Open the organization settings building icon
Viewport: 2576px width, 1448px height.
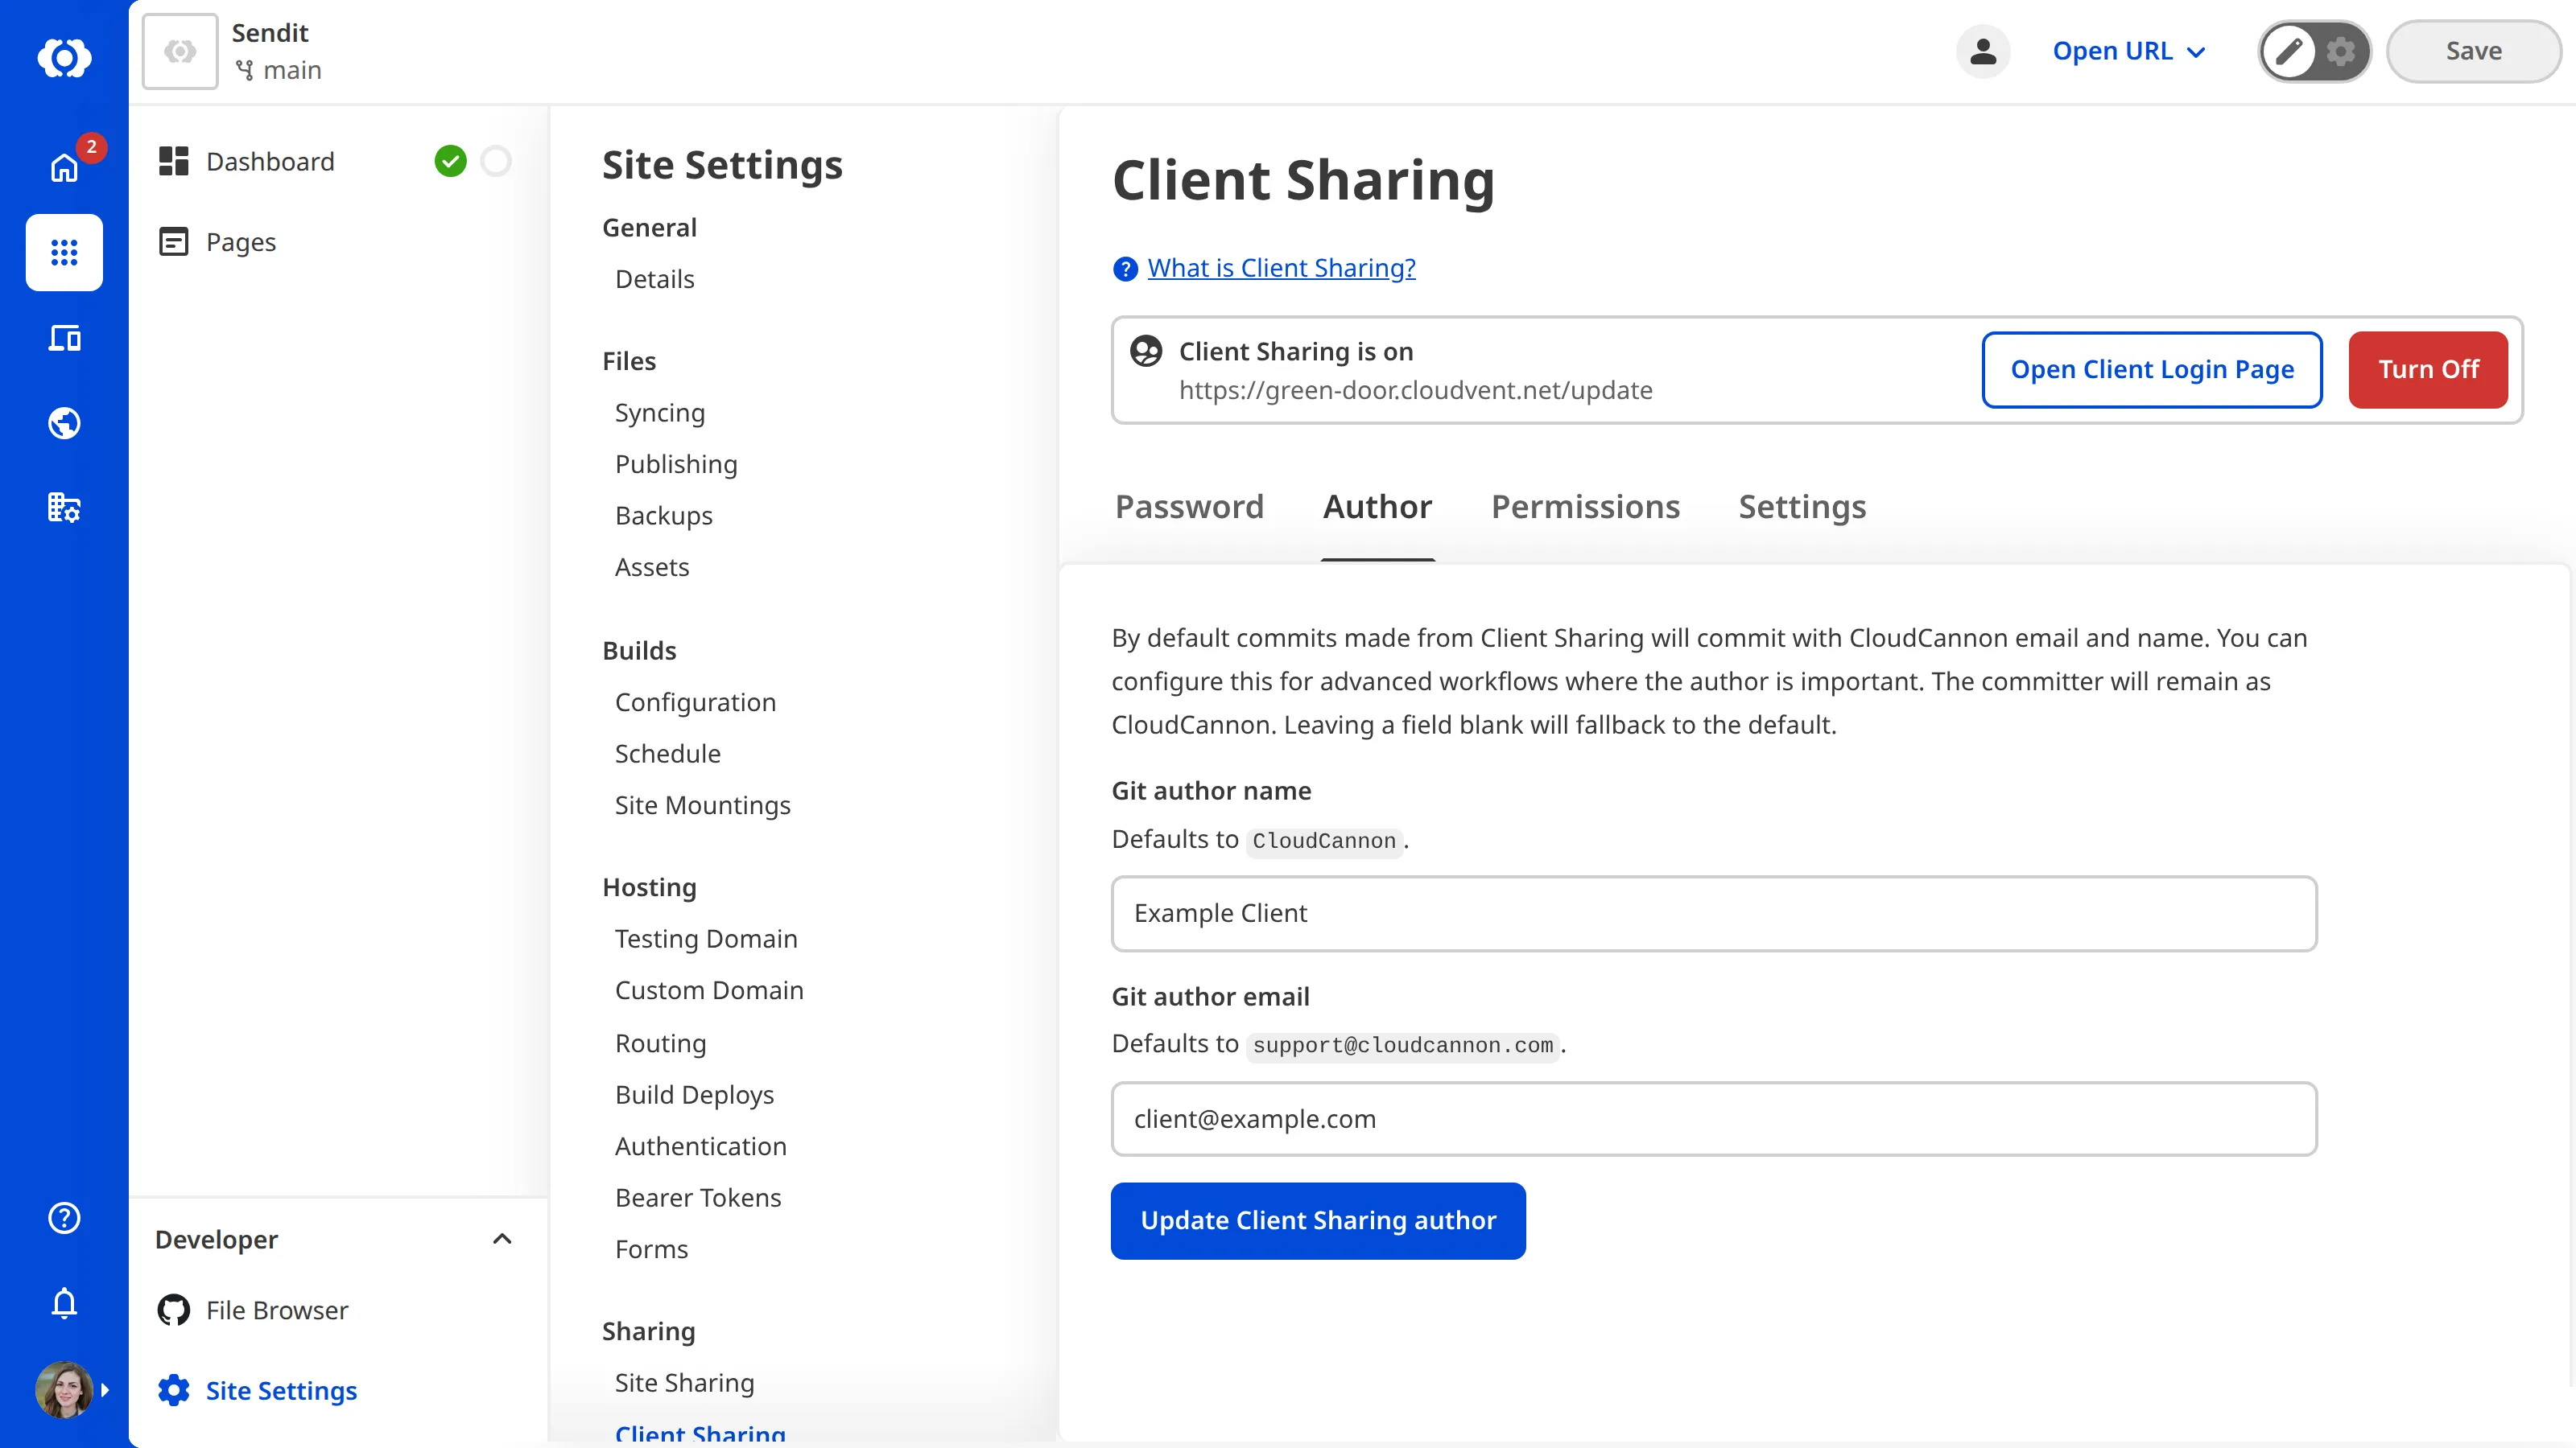(64, 508)
